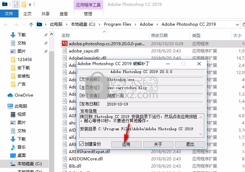Expand the chevron after 此电脑 breadcrumb
This screenshot has width=245, height=172.
point(66,24)
